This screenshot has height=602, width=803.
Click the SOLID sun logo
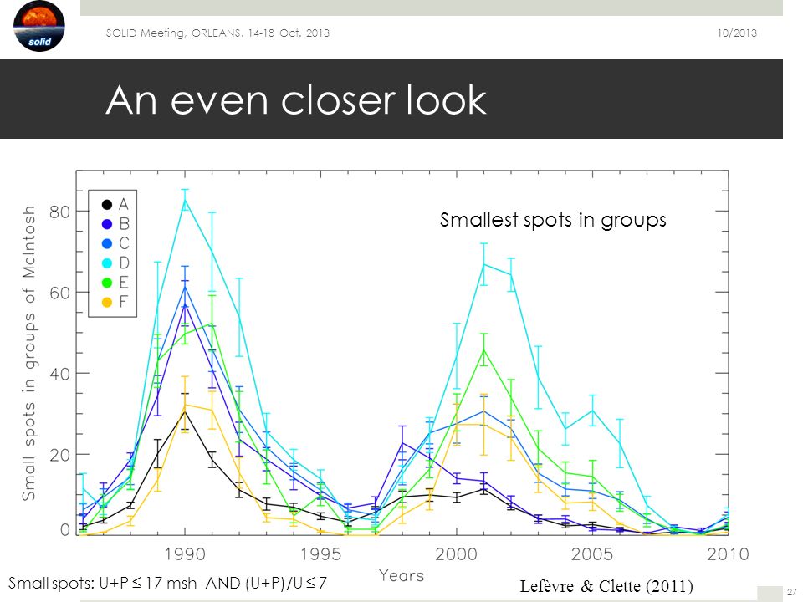tap(39, 26)
